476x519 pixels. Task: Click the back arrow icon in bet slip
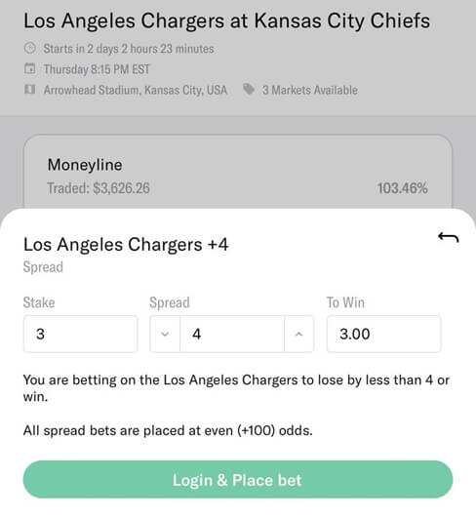click(x=448, y=237)
